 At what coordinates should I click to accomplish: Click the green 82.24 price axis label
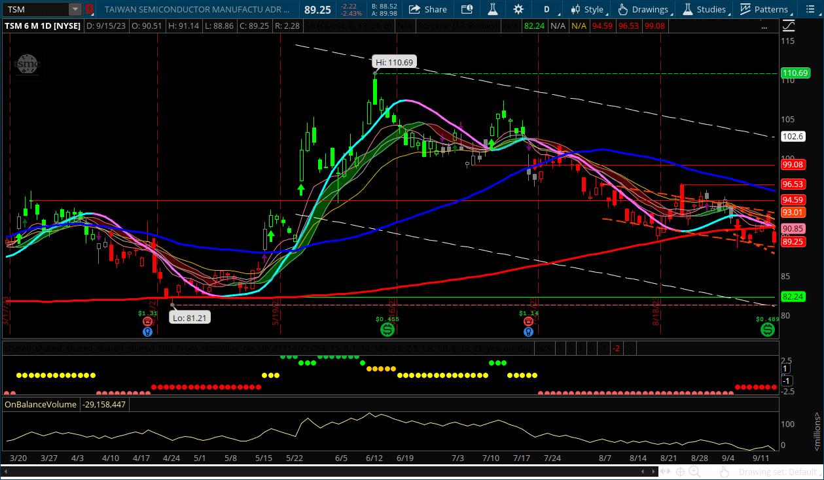pyautogui.click(x=794, y=296)
